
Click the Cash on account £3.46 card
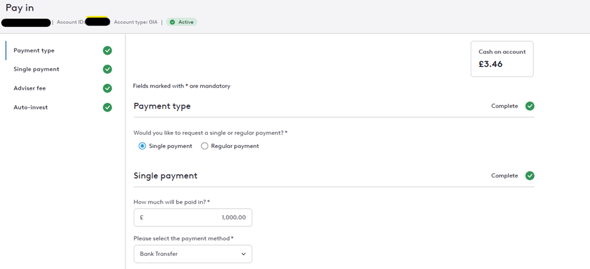501,59
